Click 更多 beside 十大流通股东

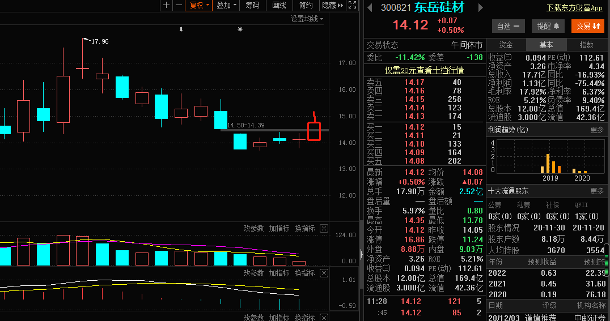pos(597,191)
